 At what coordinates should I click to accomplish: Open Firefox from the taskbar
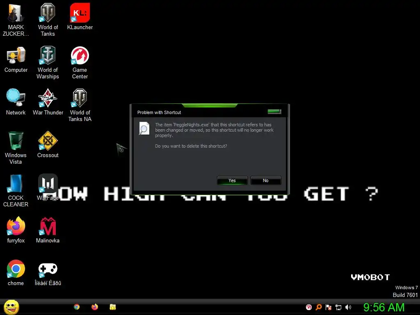95,307
